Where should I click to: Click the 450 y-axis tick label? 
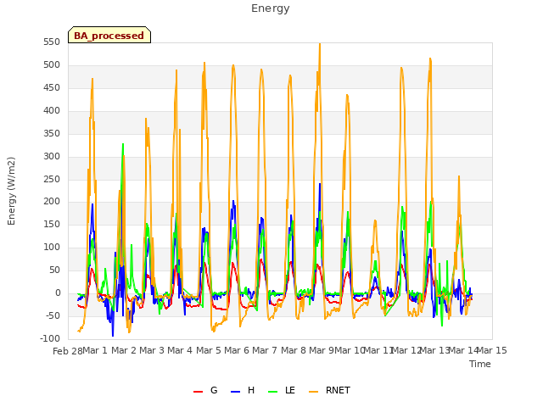(52, 88)
